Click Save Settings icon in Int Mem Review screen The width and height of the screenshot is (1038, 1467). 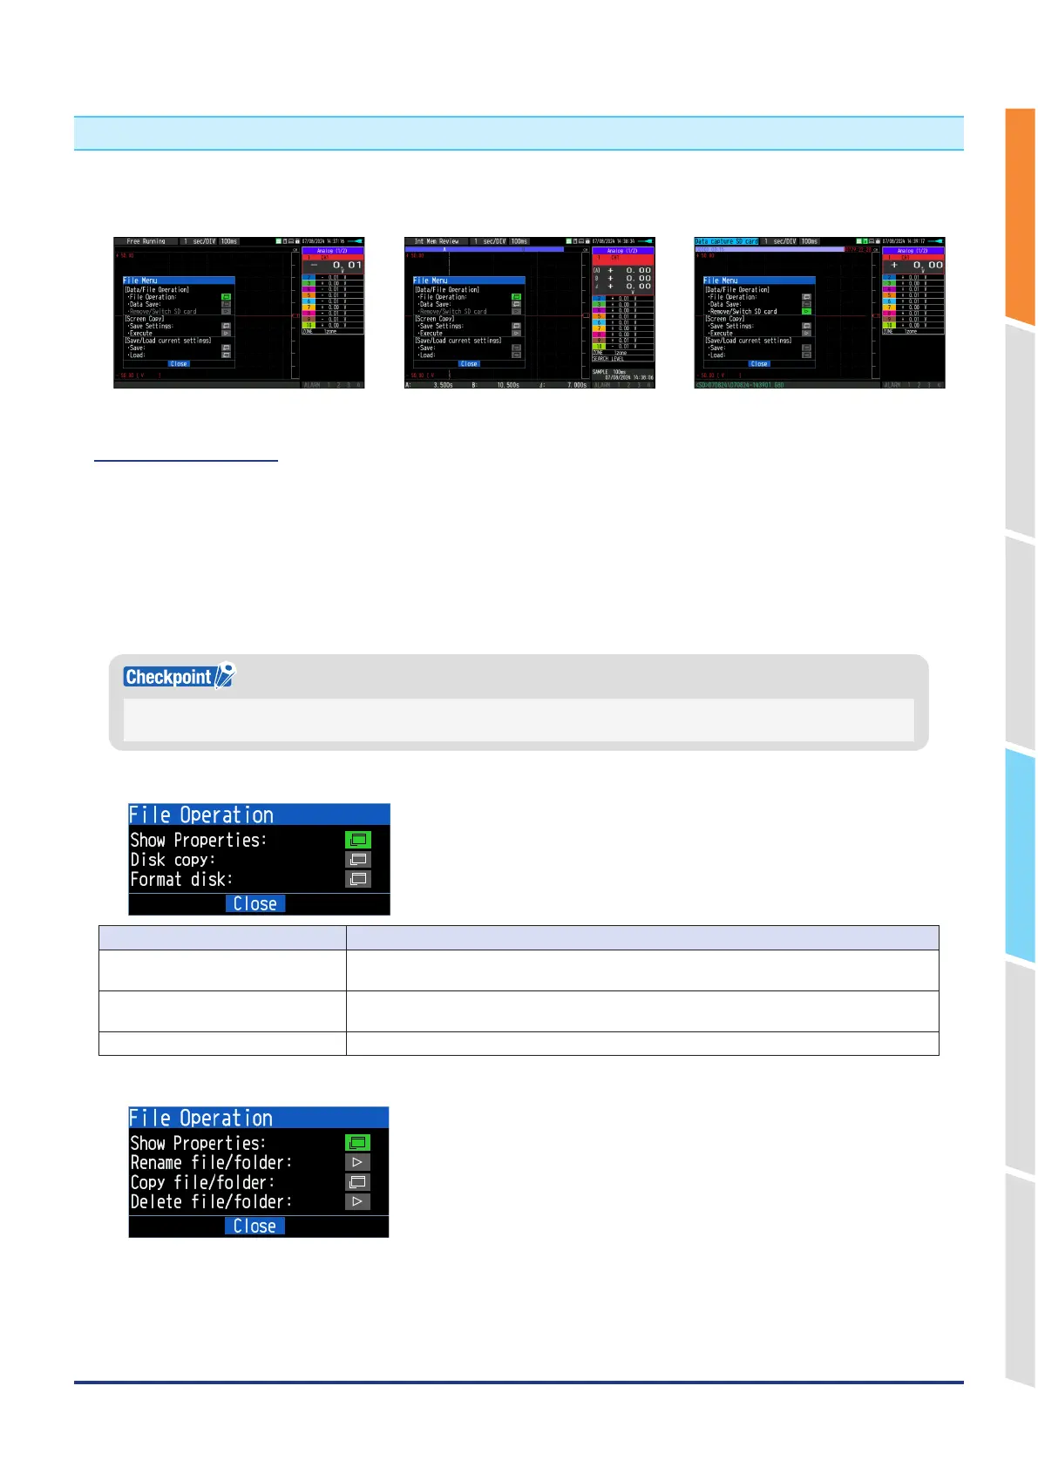516,326
